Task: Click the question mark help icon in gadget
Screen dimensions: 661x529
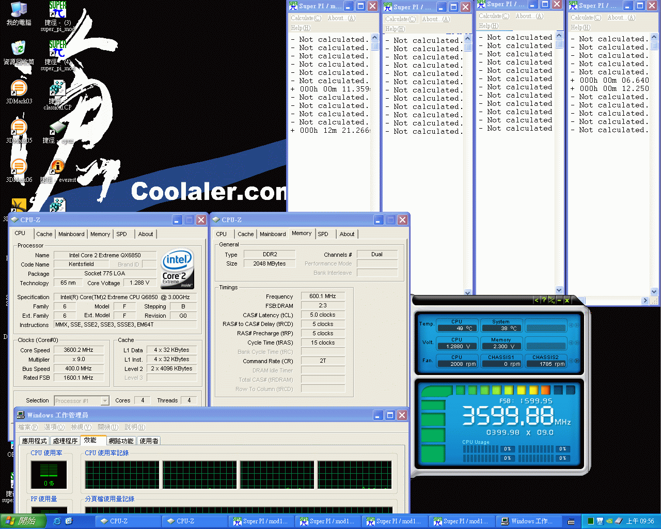Action: tap(544, 300)
